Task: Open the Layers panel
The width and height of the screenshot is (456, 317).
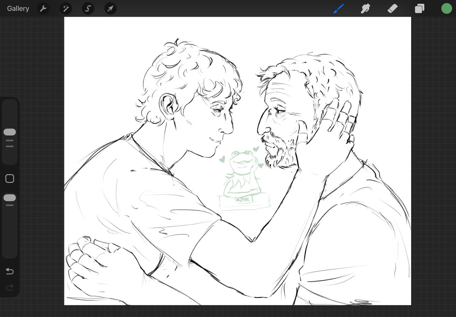Action: click(x=420, y=8)
